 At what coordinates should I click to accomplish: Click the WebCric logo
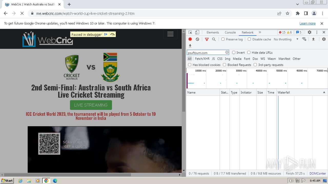click(x=48, y=39)
